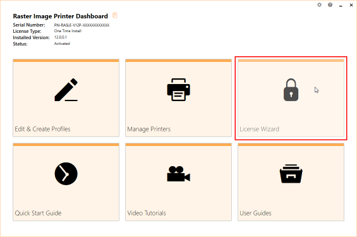
Task: Open help with the question mark icon
Action: (x=330, y=5)
